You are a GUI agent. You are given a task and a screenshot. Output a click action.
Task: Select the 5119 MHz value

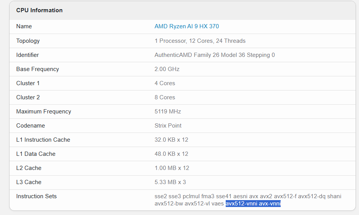tap(168, 112)
